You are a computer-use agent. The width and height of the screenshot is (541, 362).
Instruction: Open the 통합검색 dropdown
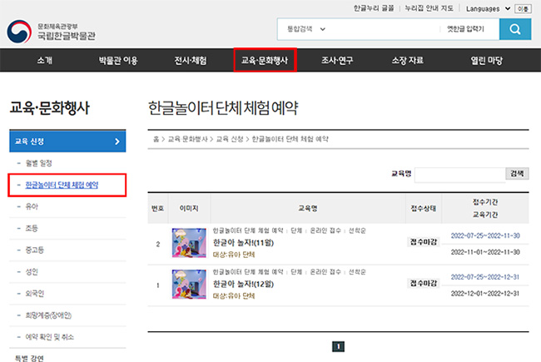pos(306,29)
